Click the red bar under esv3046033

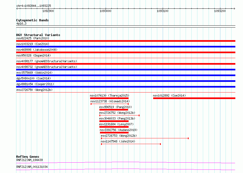click(x=114, y=121)
